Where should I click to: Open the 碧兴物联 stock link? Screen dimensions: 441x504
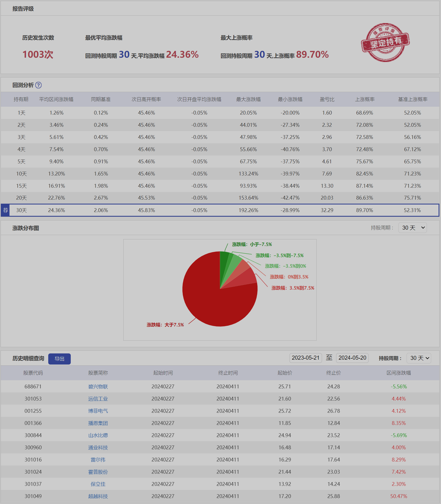click(x=98, y=387)
